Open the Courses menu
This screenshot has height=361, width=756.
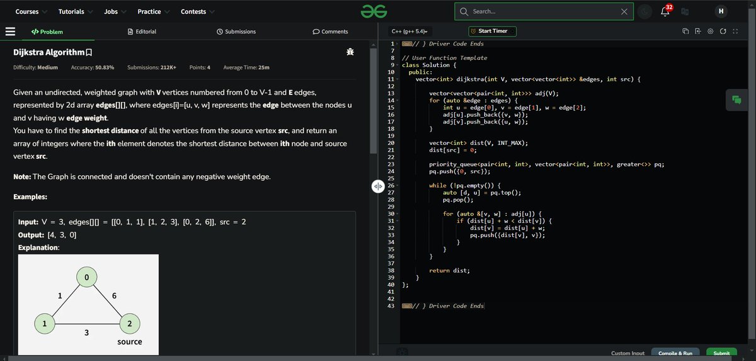click(x=30, y=11)
